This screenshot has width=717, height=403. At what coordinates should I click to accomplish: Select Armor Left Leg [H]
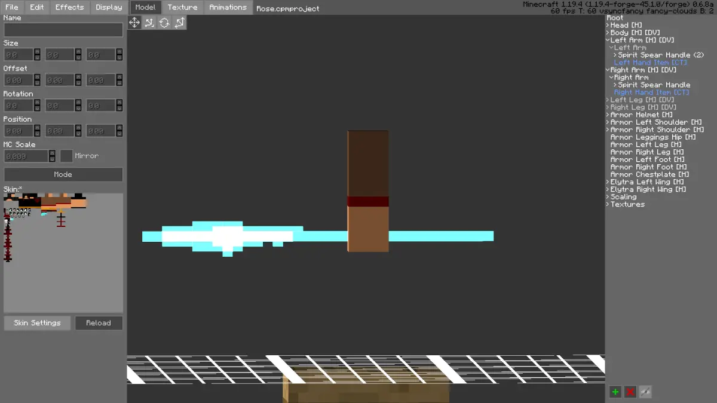coord(646,144)
